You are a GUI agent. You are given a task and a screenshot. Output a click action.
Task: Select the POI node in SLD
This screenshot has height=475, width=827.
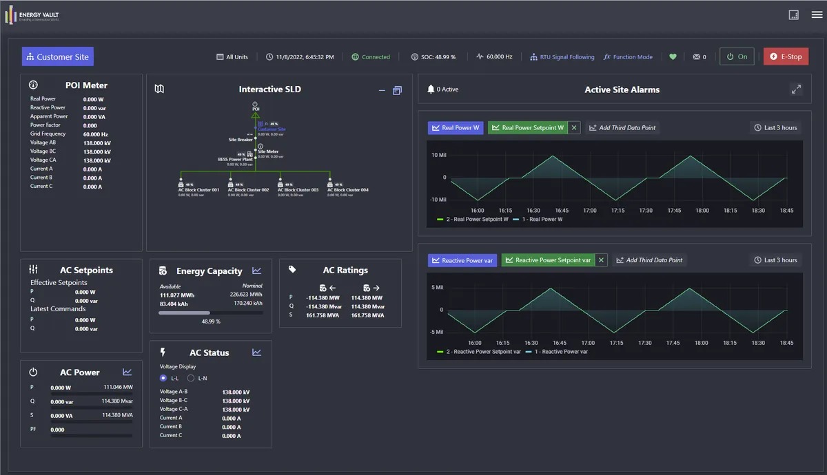coord(256,106)
